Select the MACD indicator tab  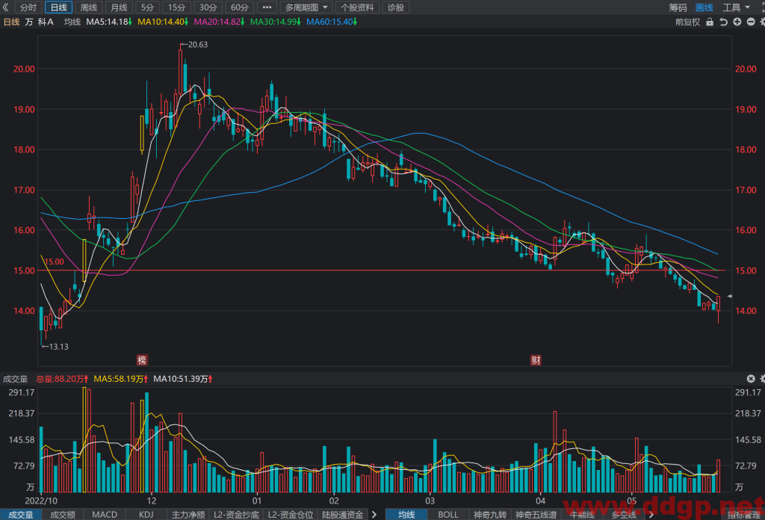coord(105,515)
